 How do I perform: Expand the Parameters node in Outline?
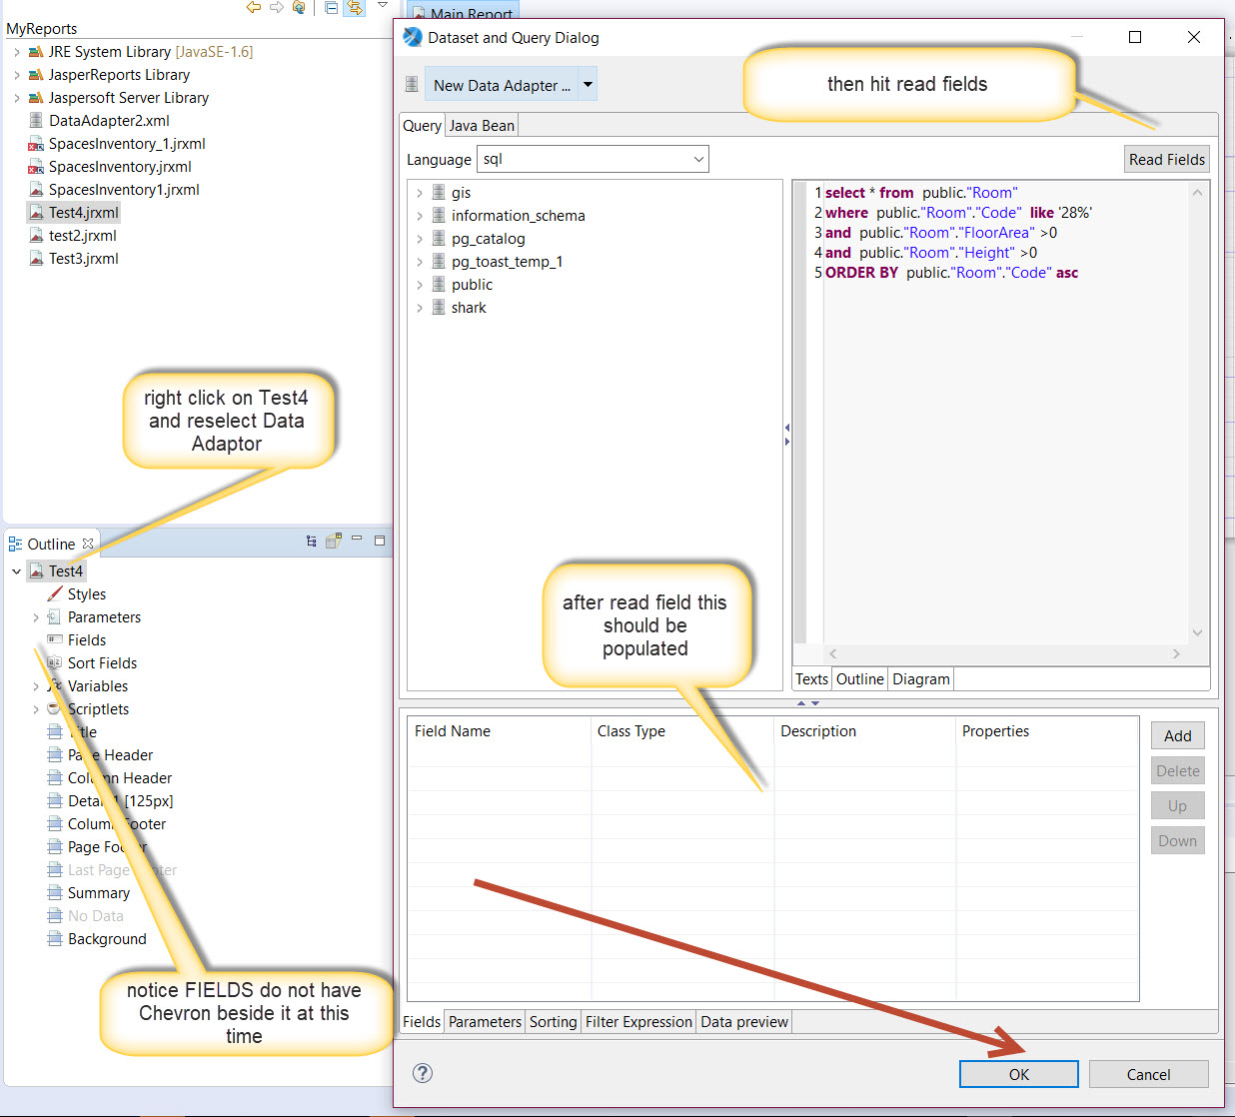click(x=36, y=617)
